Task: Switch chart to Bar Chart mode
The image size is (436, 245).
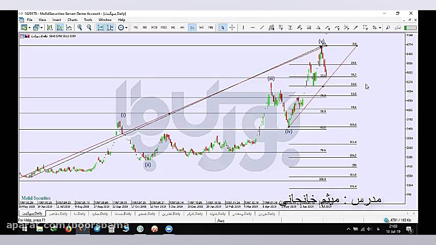Action: [x=50, y=28]
